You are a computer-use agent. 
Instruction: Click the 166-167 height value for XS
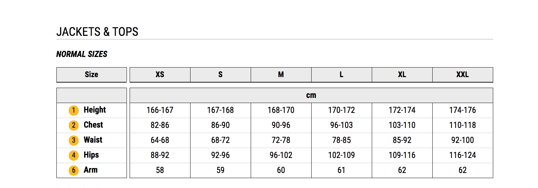coord(160,110)
